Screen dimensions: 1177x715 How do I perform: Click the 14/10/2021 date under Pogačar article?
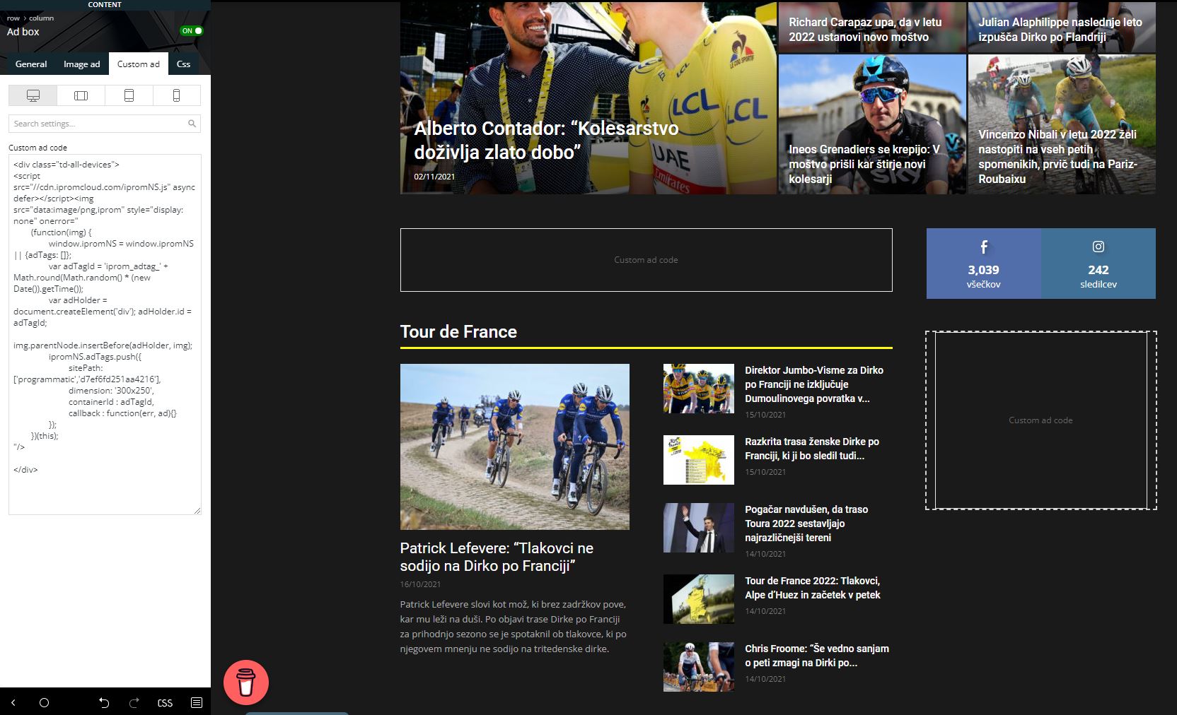tap(765, 554)
